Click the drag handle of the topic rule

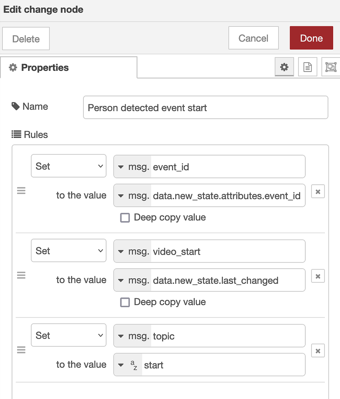coord(21,350)
